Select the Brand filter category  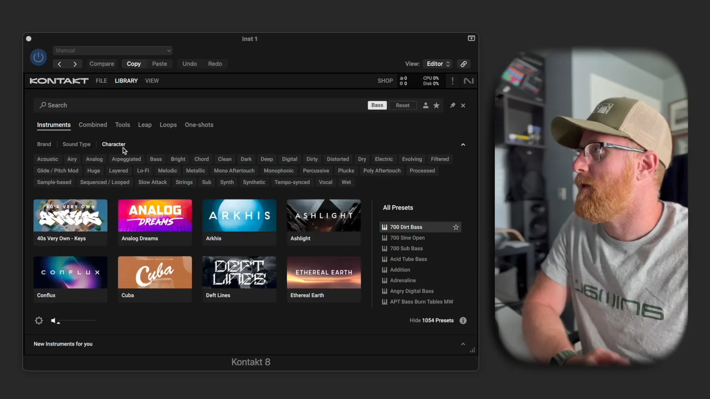tap(44, 144)
